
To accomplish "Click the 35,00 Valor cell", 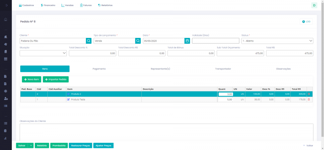I will (x=253, y=99).
